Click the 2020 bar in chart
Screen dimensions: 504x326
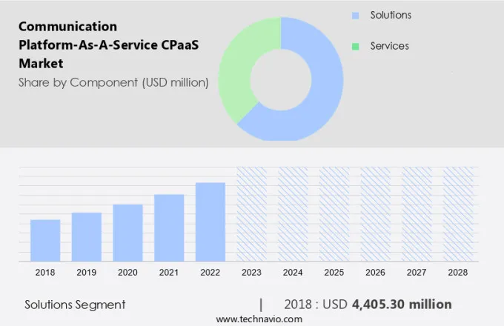point(127,233)
